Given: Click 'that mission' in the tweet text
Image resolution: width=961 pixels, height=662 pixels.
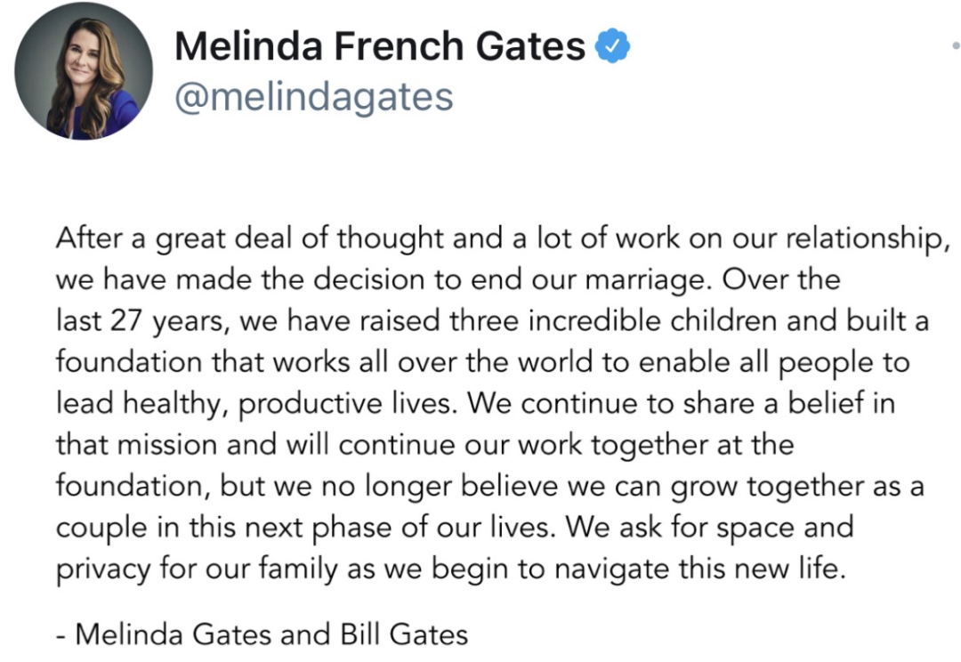Looking at the screenshot, I should coord(136,444).
